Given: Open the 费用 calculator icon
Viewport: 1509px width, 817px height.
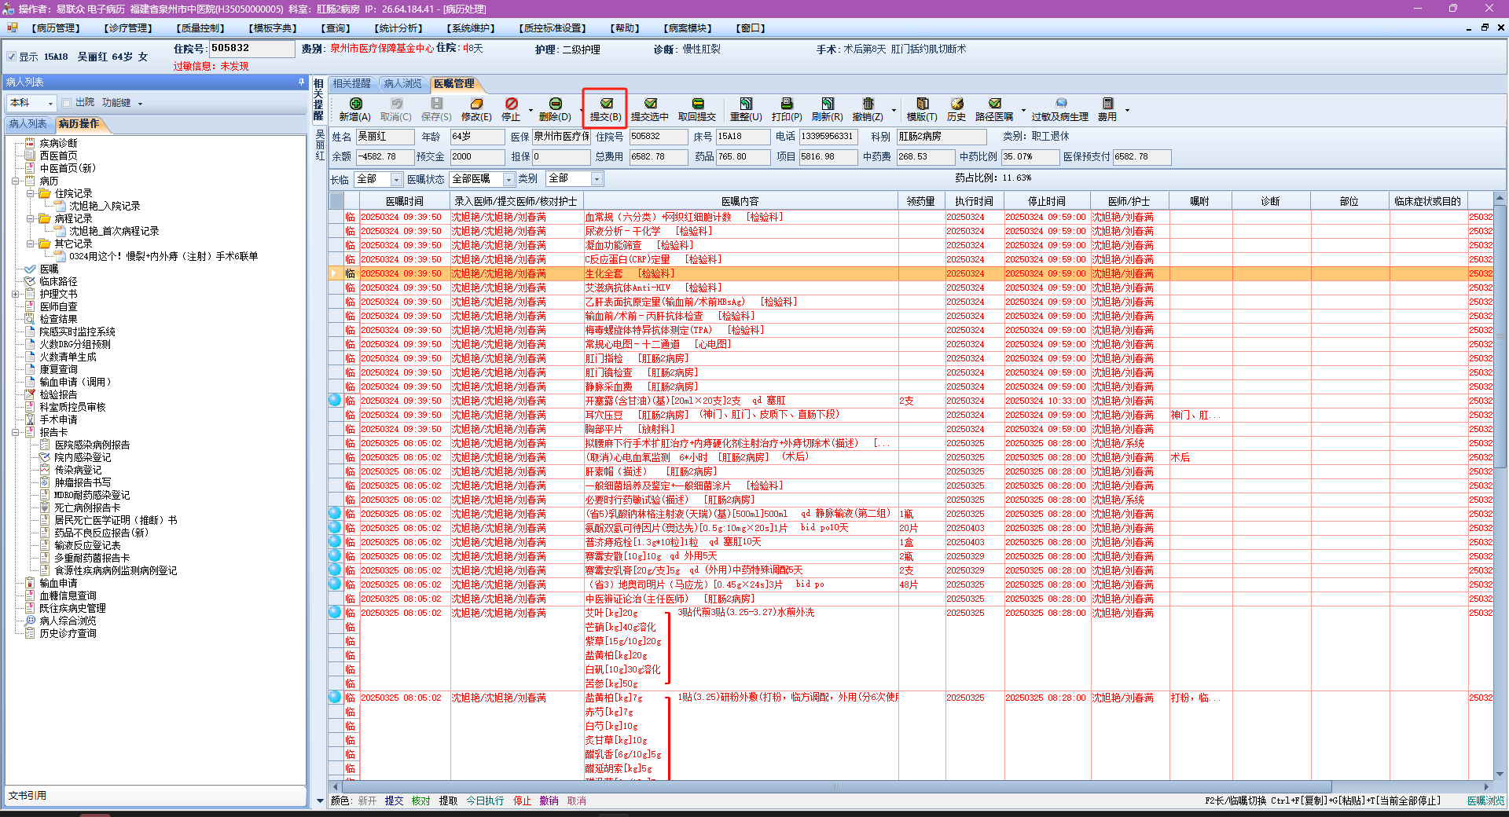Looking at the screenshot, I should [1107, 104].
